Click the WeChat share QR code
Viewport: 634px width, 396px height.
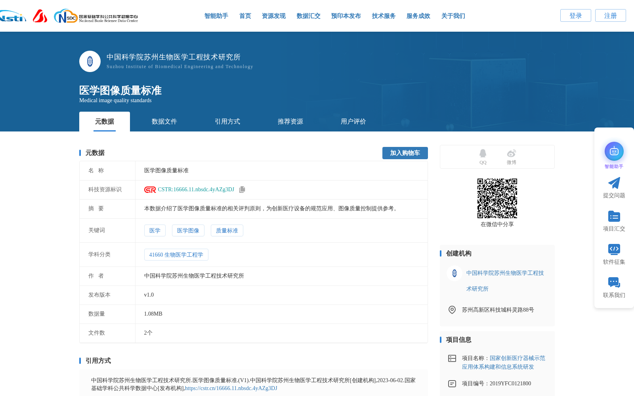point(497,198)
